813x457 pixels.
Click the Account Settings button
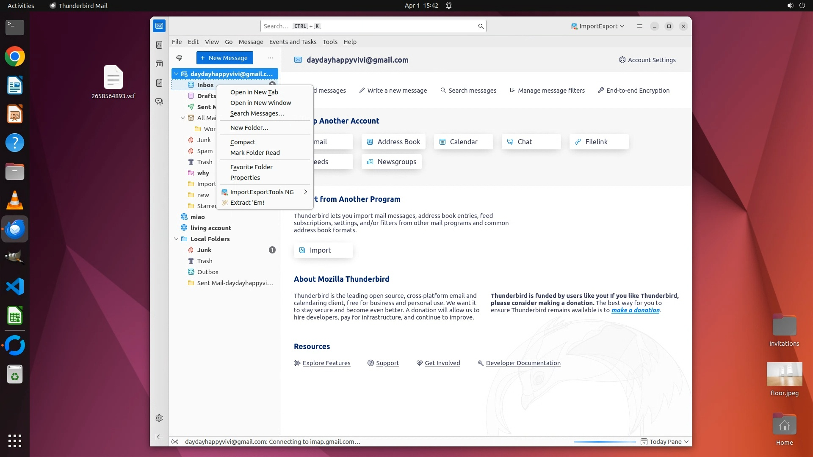pos(647,60)
